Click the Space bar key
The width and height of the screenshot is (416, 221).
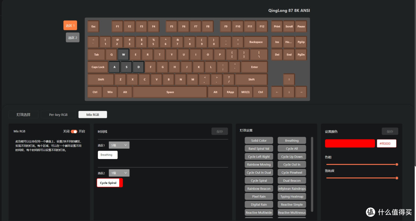pyautogui.click(x=170, y=92)
